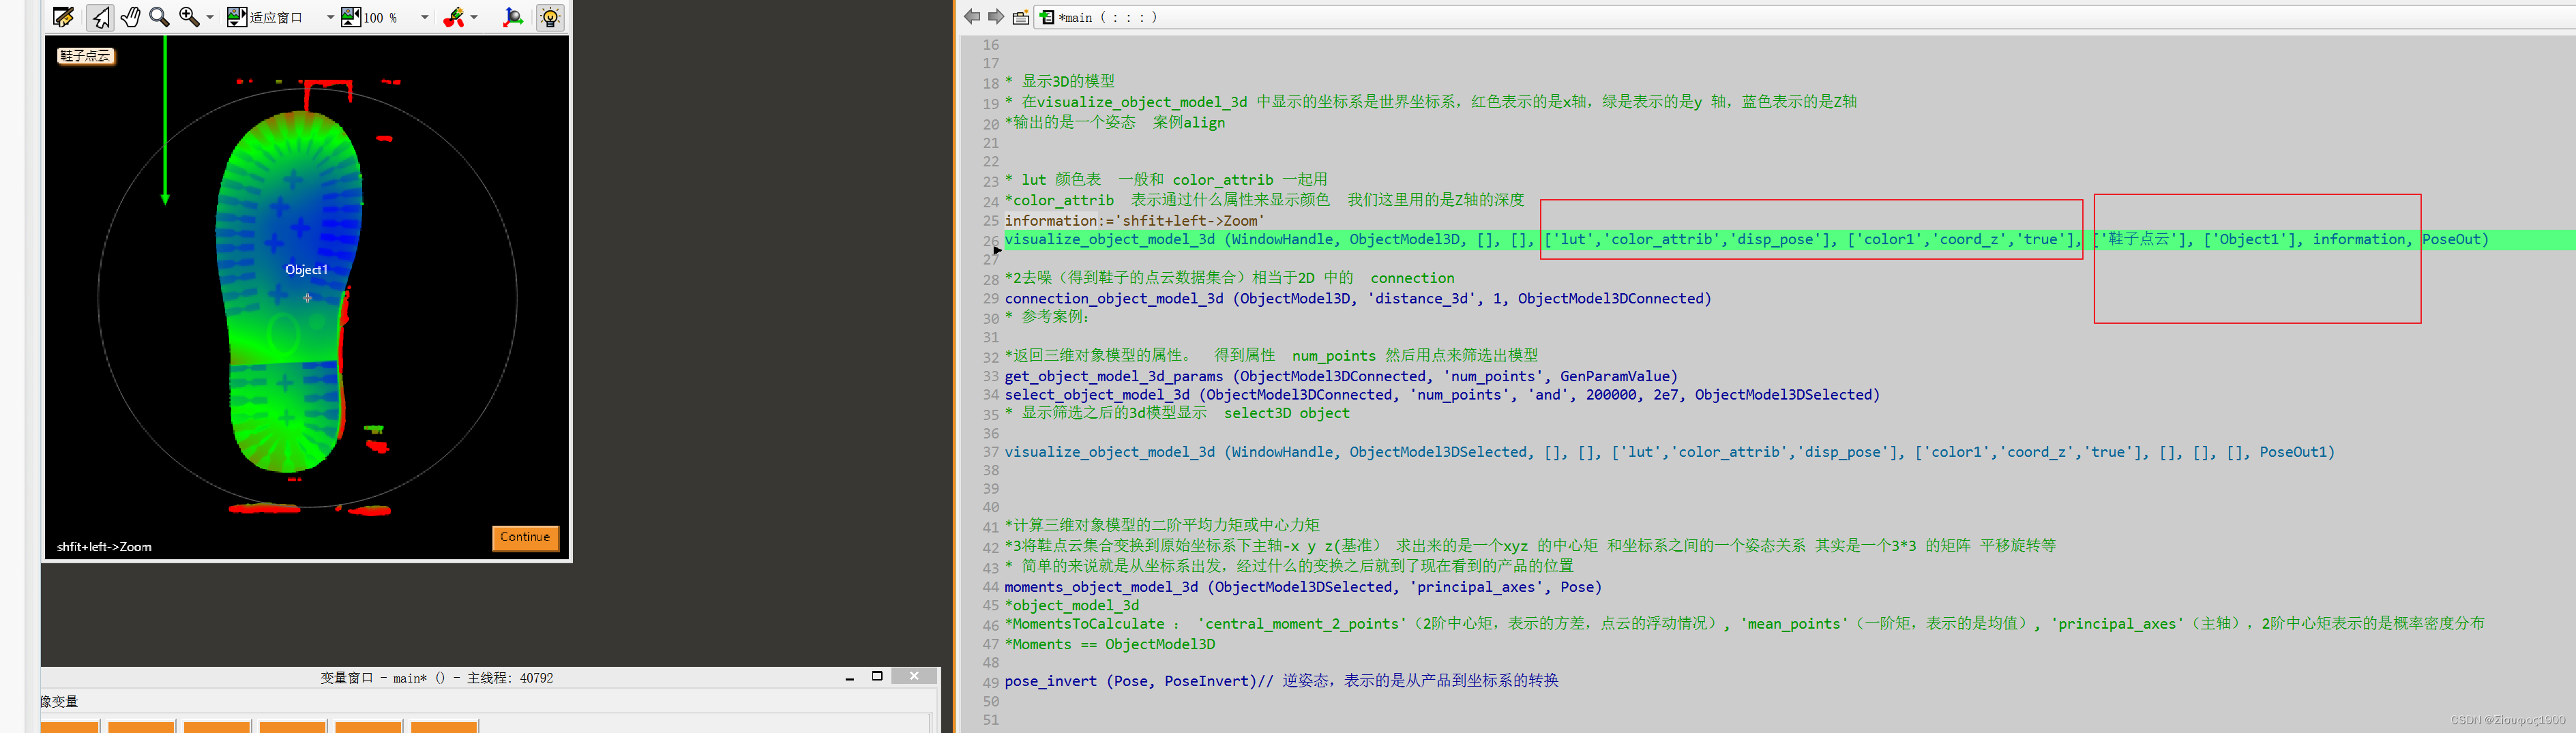This screenshot has width=2576, height=733.
Task: Toggle the lightbulb hint icon
Action: (550, 17)
